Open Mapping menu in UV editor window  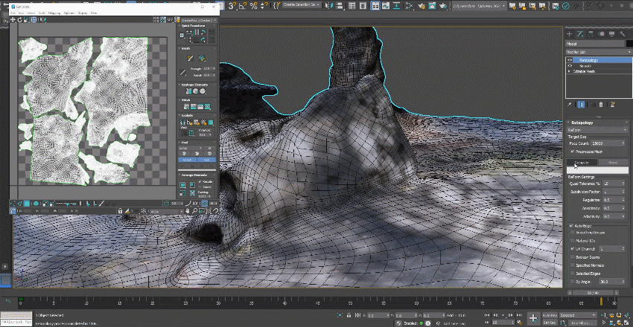[54, 13]
